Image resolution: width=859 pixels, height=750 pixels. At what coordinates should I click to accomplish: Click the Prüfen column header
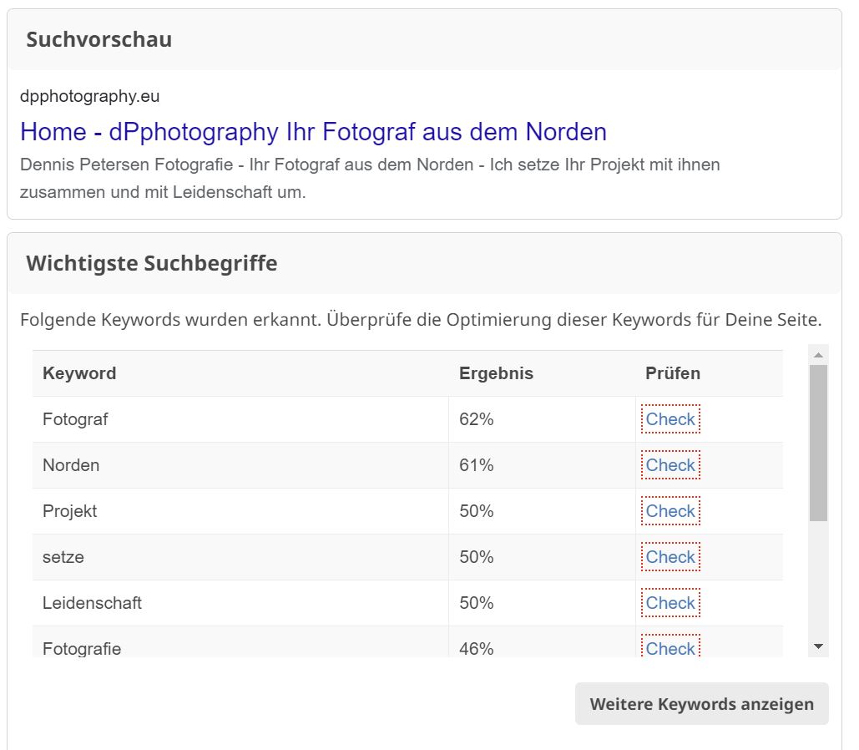(673, 373)
